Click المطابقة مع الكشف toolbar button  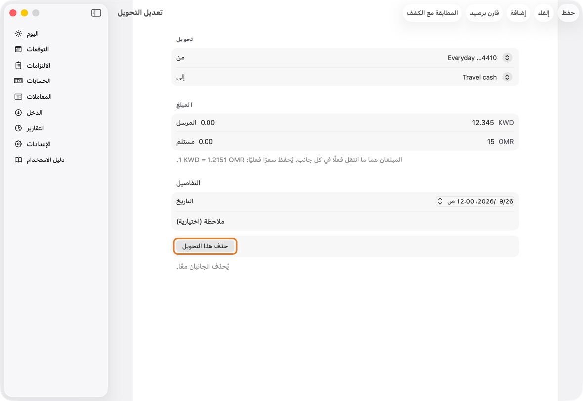[x=432, y=13]
